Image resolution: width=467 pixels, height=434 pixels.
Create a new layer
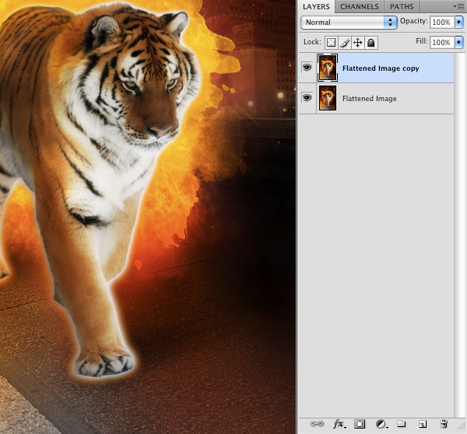point(423,424)
